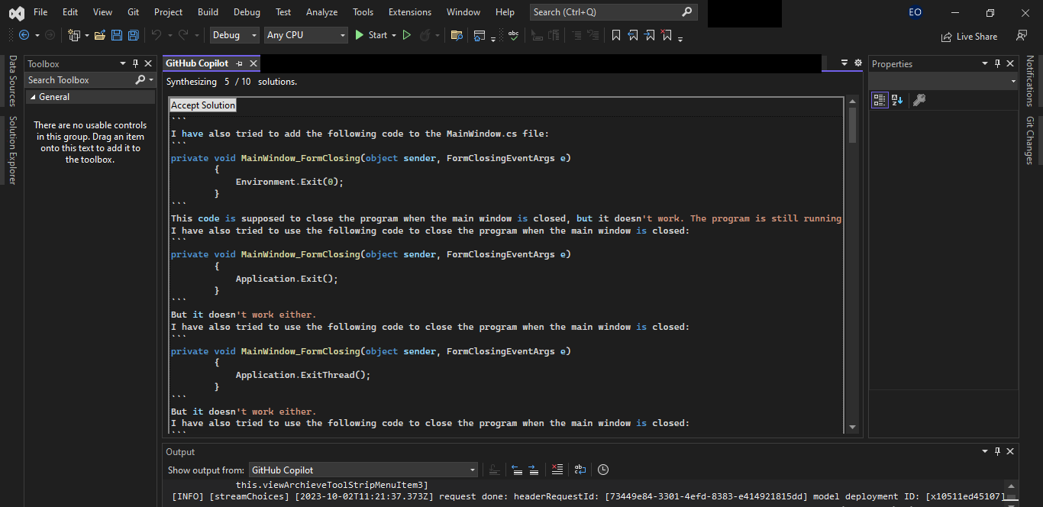Toggle auto hide pin on Toolbox panel

(135, 63)
